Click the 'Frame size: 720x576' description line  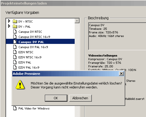click(104, 32)
